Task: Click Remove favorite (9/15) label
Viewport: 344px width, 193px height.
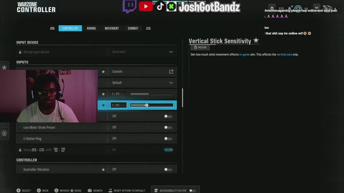Action: [70, 191]
